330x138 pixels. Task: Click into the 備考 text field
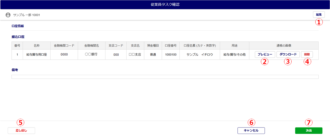(165, 77)
